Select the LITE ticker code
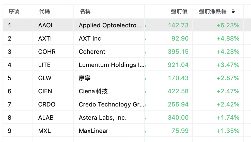This screenshot has height=142, width=251. click(x=44, y=65)
